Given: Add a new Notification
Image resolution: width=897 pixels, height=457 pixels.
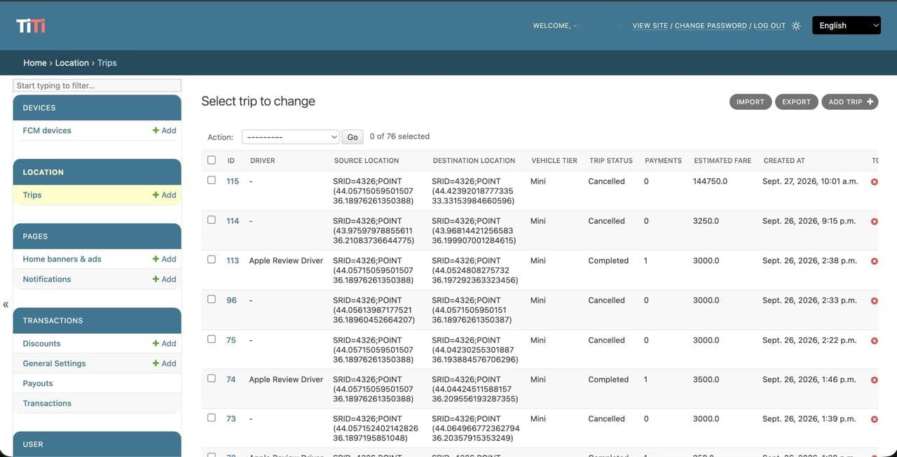Looking at the screenshot, I should [x=164, y=279].
